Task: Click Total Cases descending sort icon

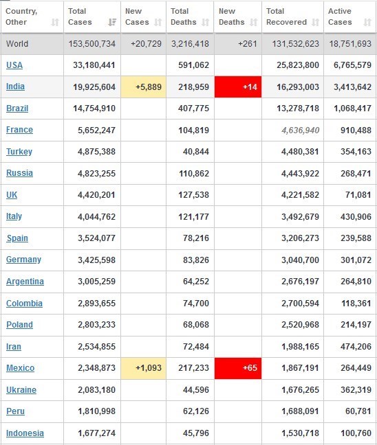Action: coord(112,22)
